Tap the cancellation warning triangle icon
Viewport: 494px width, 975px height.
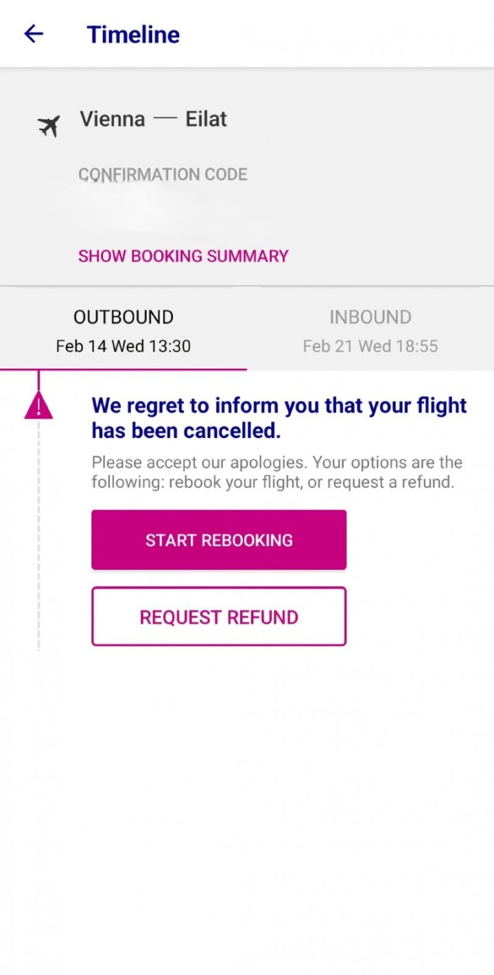[38, 406]
